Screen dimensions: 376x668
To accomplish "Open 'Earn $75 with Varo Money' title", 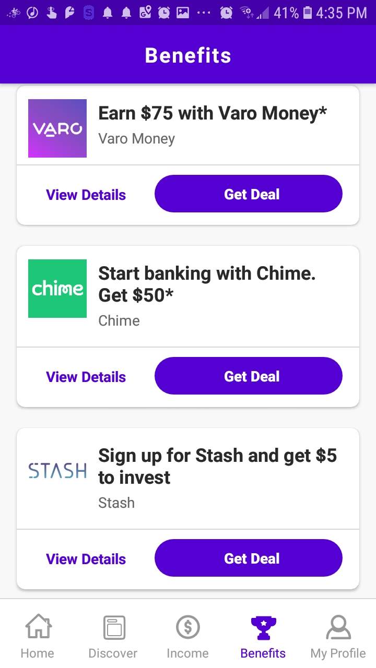I will [x=213, y=113].
